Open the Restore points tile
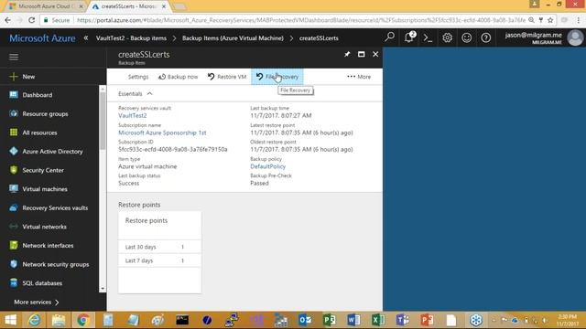Viewport: 586px width, 329px height. [159, 252]
